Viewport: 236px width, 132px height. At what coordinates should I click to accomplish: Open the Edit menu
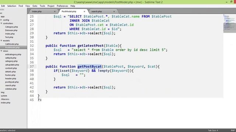3,6
